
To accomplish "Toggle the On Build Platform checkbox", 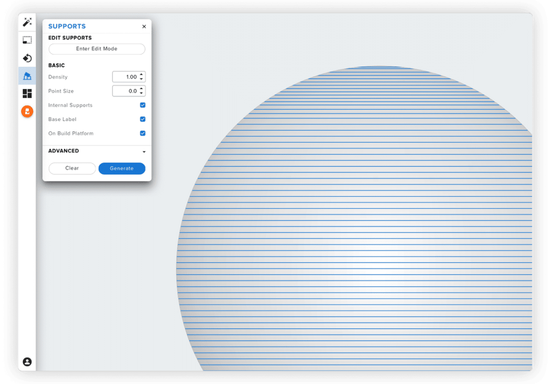I will (x=143, y=133).
